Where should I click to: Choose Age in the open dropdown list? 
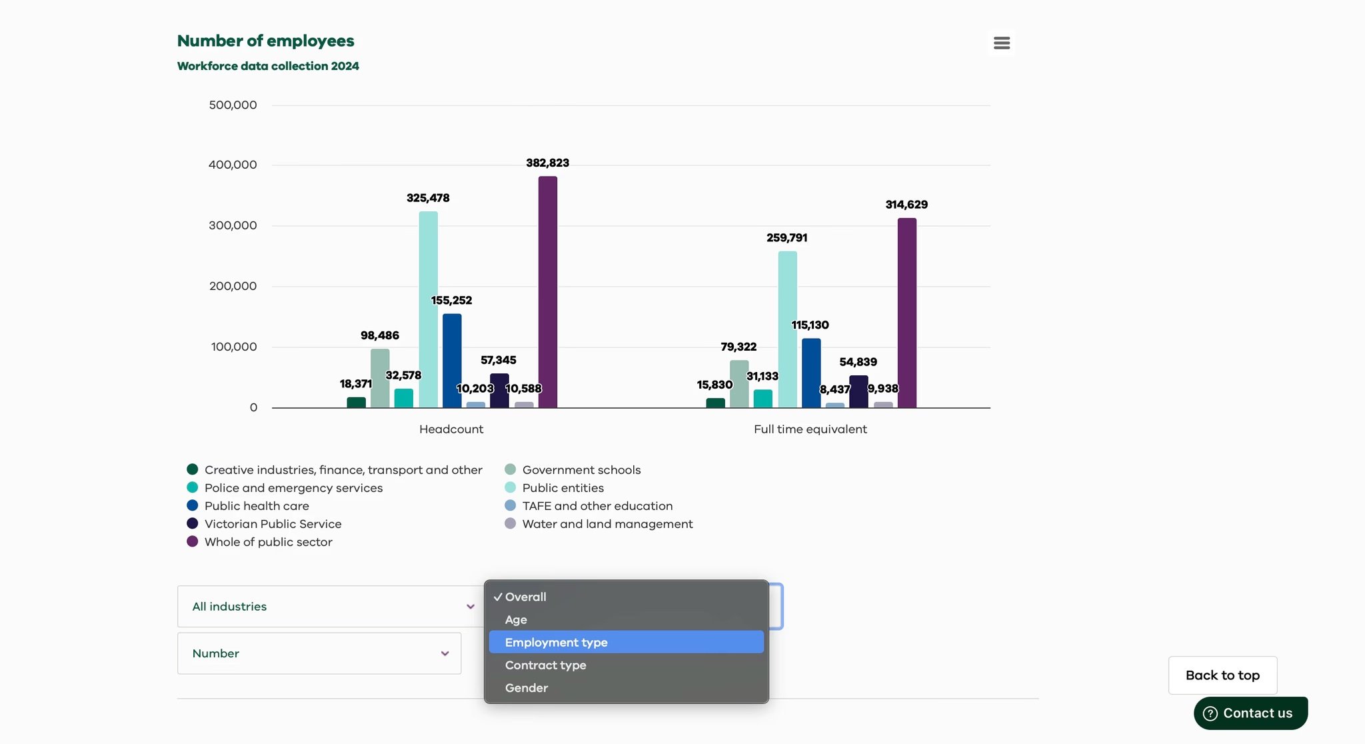click(516, 619)
